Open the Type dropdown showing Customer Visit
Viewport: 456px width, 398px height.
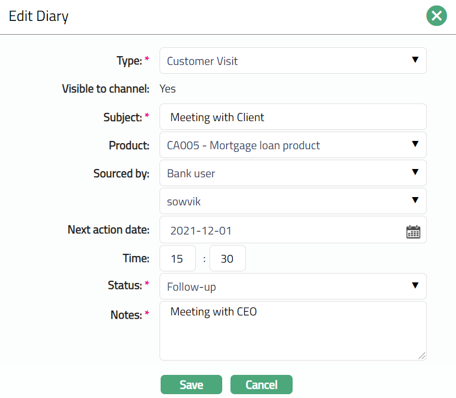[x=293, y=61]
